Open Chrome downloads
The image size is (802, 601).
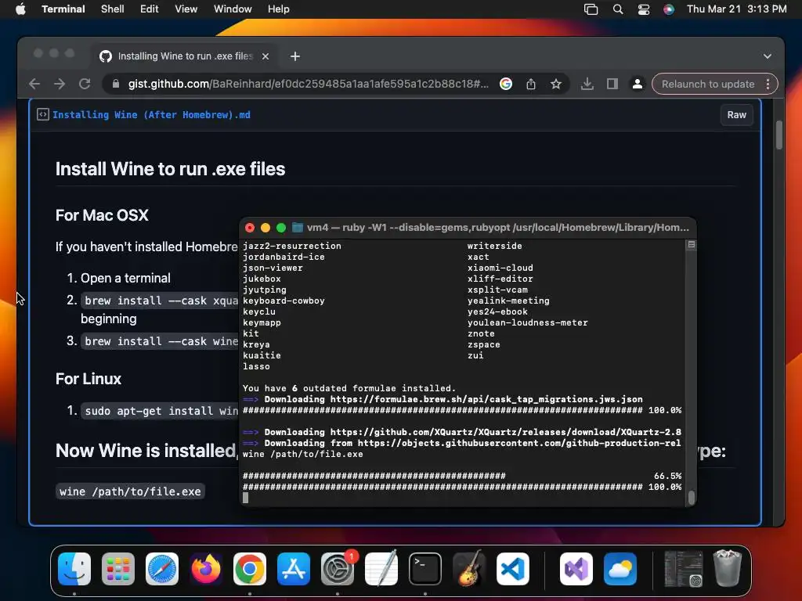point(587,84)
